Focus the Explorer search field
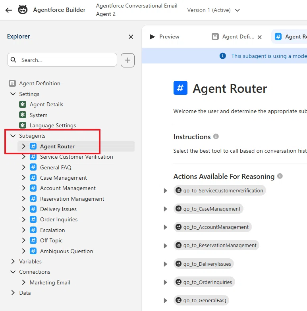Image resolution: width=307 pixels, height=311 pixels. 62,60
